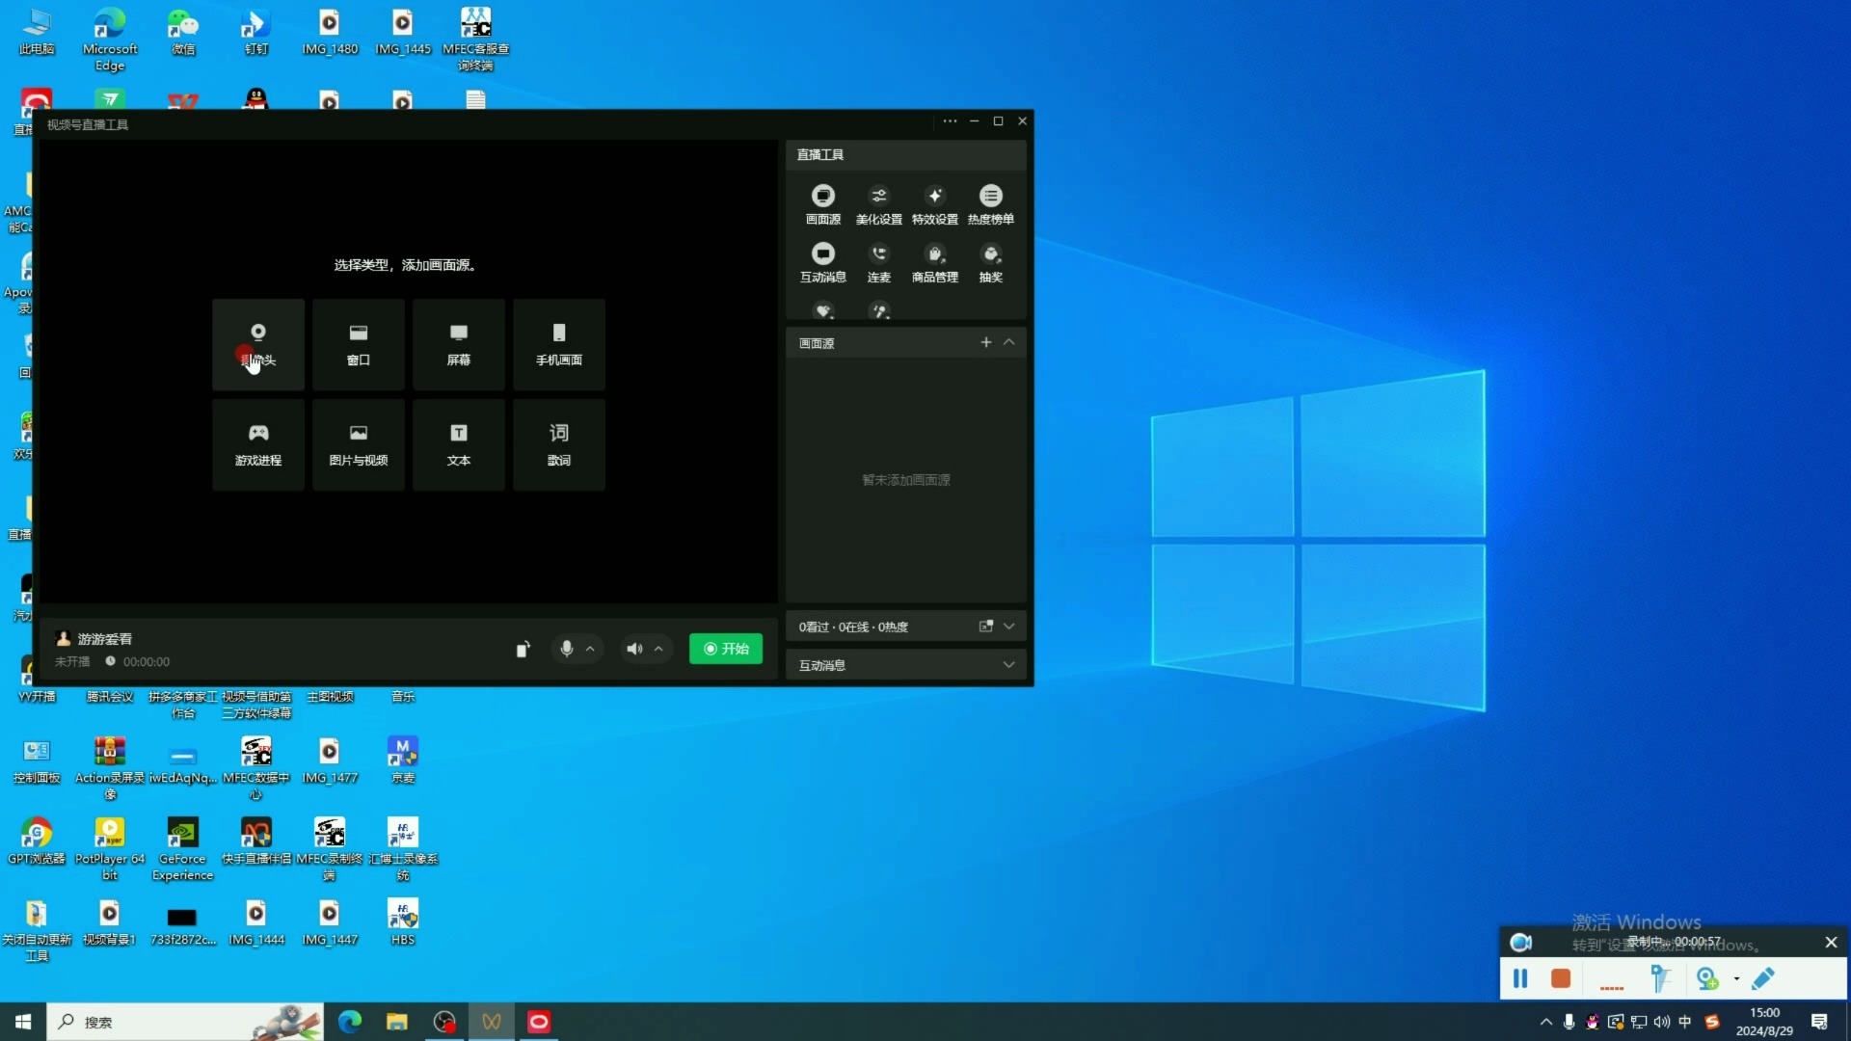The image size is (1851, 1041).
Task: Select the 快手直播伴侣 desktop icon
Action: tap(256, 841)
